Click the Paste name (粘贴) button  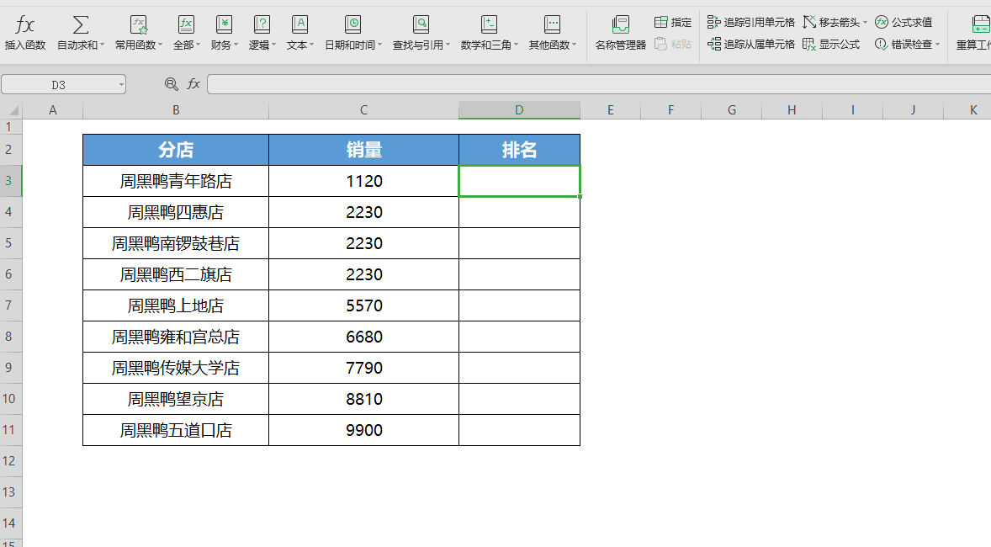[672, 45]
